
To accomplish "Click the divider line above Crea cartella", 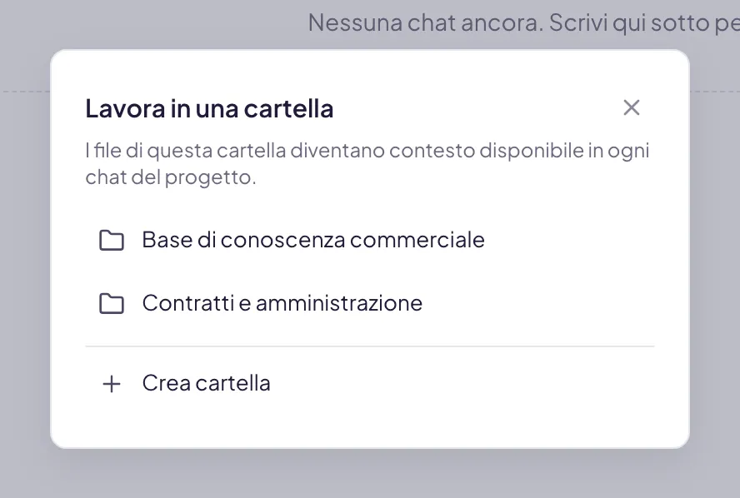I will (369, 346).
